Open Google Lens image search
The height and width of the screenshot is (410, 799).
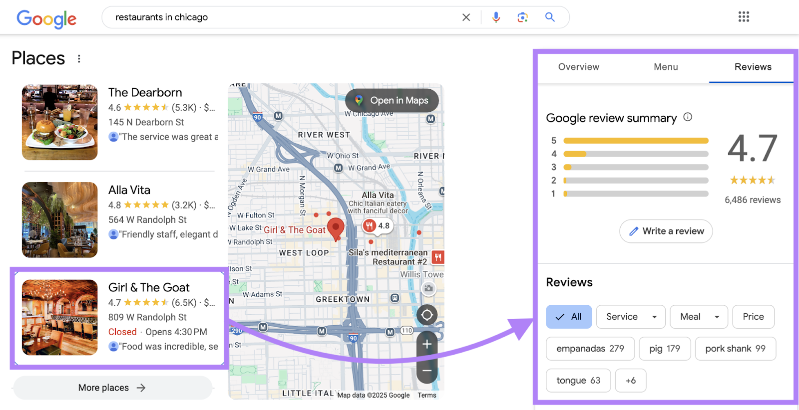(x=522, y=17)
